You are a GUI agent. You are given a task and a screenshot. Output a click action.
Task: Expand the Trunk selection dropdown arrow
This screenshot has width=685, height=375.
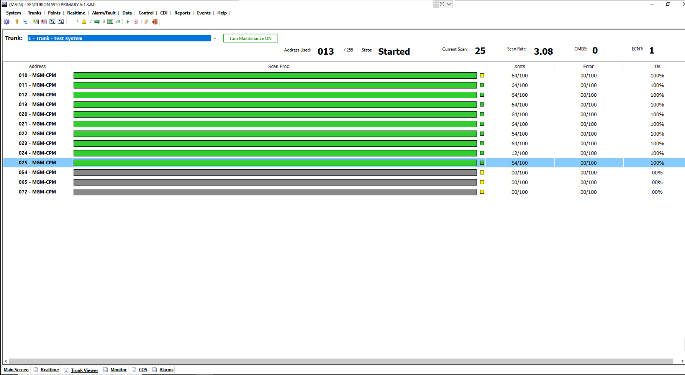[215, 38]
